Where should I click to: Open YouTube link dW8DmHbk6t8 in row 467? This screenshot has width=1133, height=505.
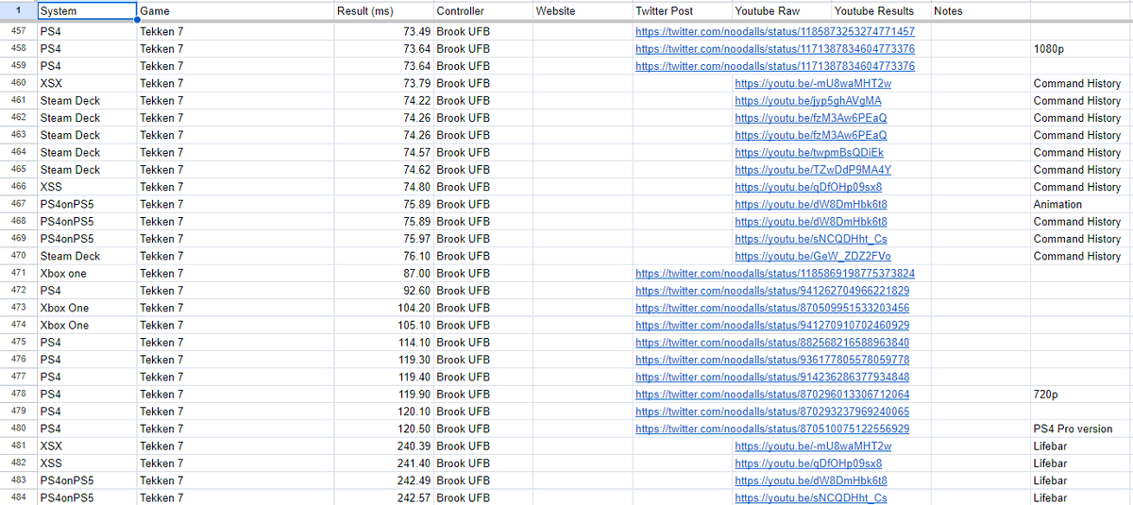pyautogui.click(x=811, y=204)
